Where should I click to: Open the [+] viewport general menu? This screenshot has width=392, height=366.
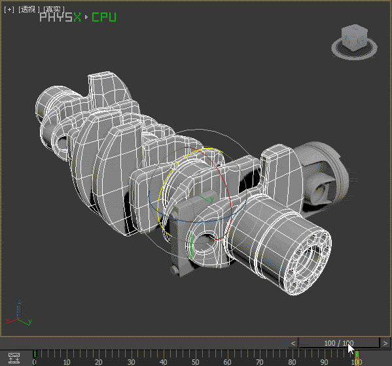(x=9, y=10)
